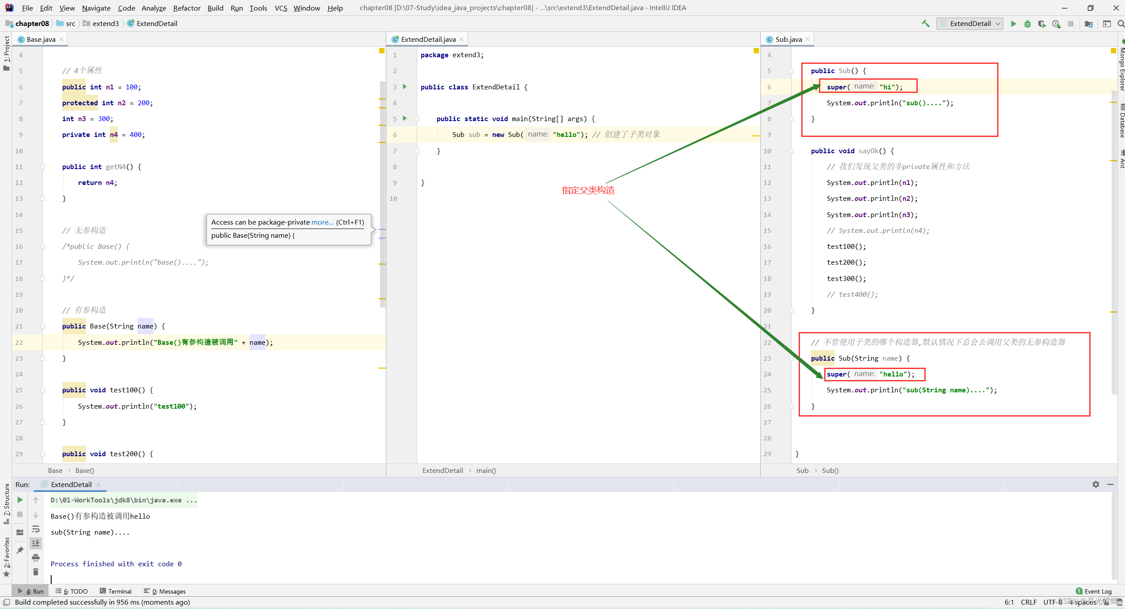The height and width of the screenshot is (609, 1125).
Task: Click 'more...' link in inspection tooltip
Action: coord(322,222)
